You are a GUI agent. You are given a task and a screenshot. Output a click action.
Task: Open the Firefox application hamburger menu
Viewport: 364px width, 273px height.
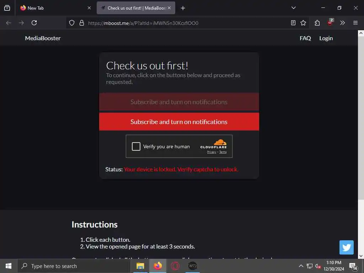(355, 23)
